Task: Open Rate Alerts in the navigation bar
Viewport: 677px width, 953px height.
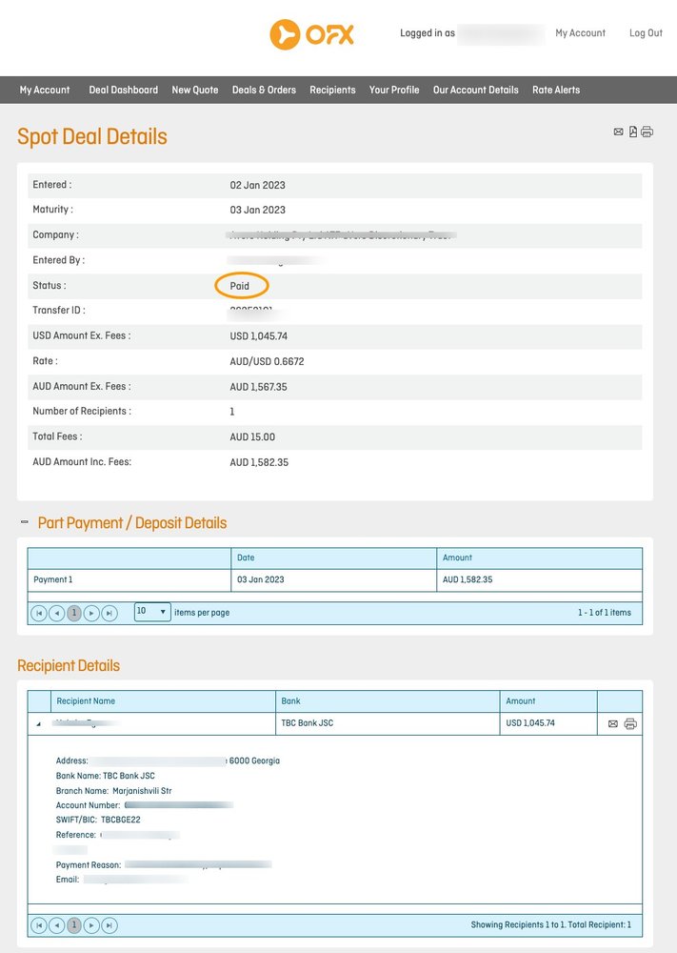Action: click(x=556, y=90)
